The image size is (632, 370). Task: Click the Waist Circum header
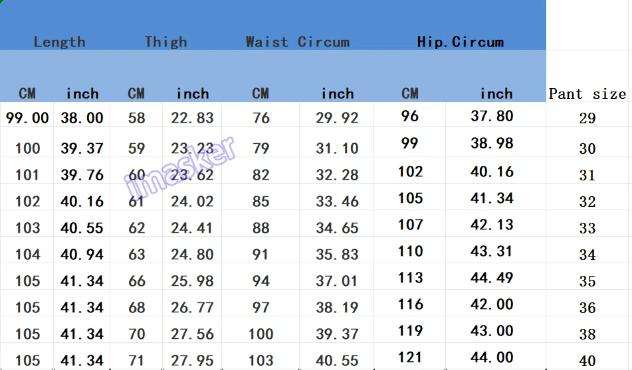(x=297, y=42)
